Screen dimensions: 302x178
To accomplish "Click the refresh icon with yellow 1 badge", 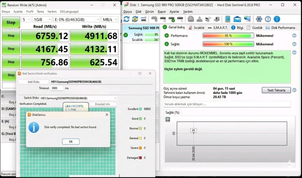I will click(135, 19).
